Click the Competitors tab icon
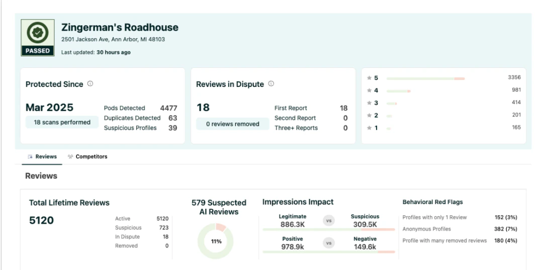This screenshot has height=270, width=544. 70,157
